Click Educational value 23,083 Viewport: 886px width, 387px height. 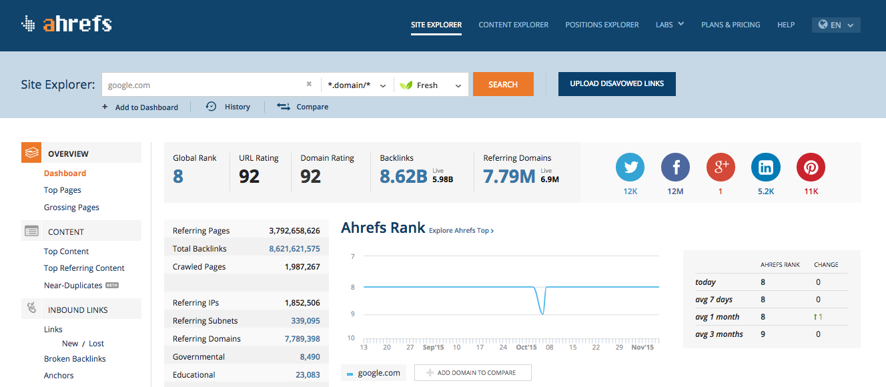[x=308, y=375]
